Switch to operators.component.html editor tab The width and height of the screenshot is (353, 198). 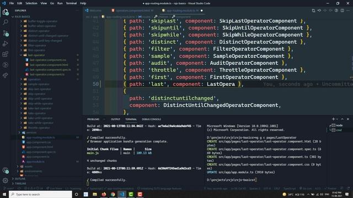point(133,10)
